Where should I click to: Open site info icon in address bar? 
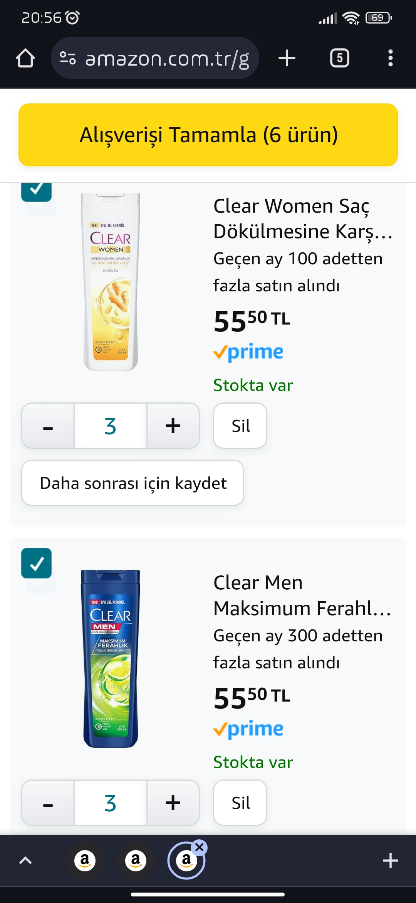68,58
